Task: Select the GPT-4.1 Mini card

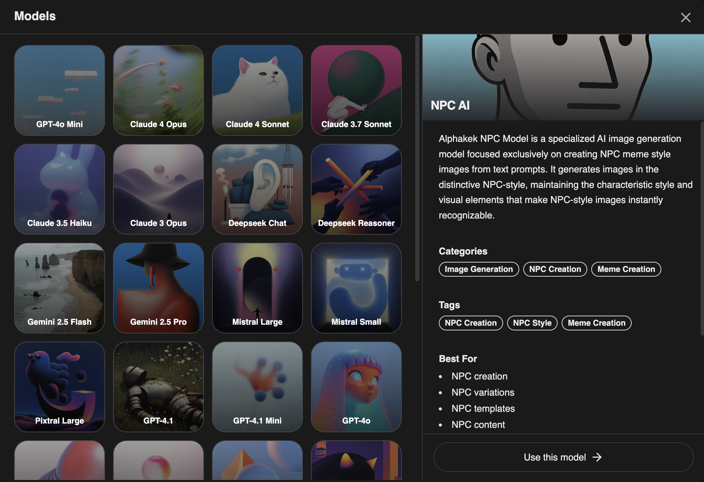Action: point(257,387)
